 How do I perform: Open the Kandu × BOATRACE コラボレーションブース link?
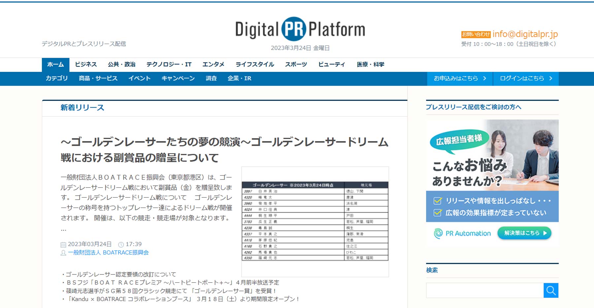coord(182,299)
